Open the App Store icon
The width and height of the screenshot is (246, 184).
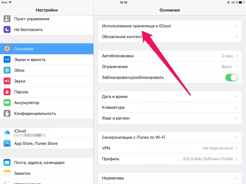(x=7, y=143)
